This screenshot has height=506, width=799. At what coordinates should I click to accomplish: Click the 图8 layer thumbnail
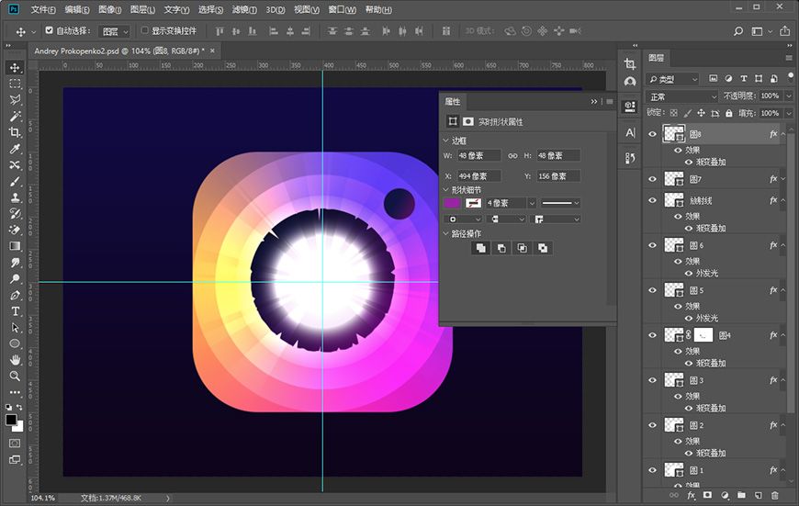click(674, 134)
